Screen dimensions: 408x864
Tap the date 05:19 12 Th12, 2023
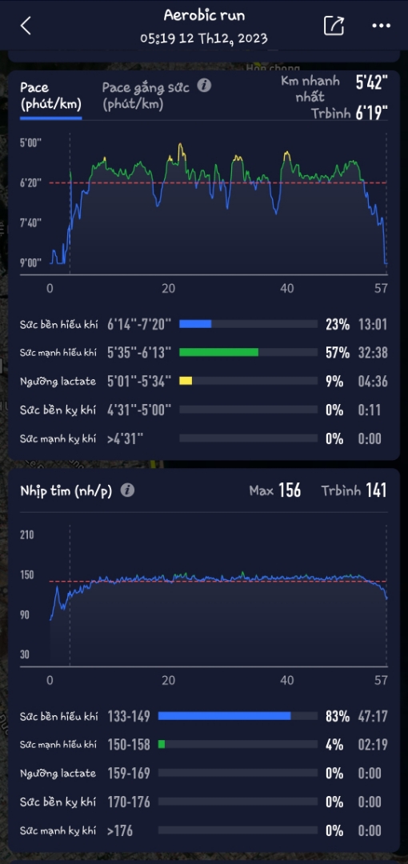(204, 38)
